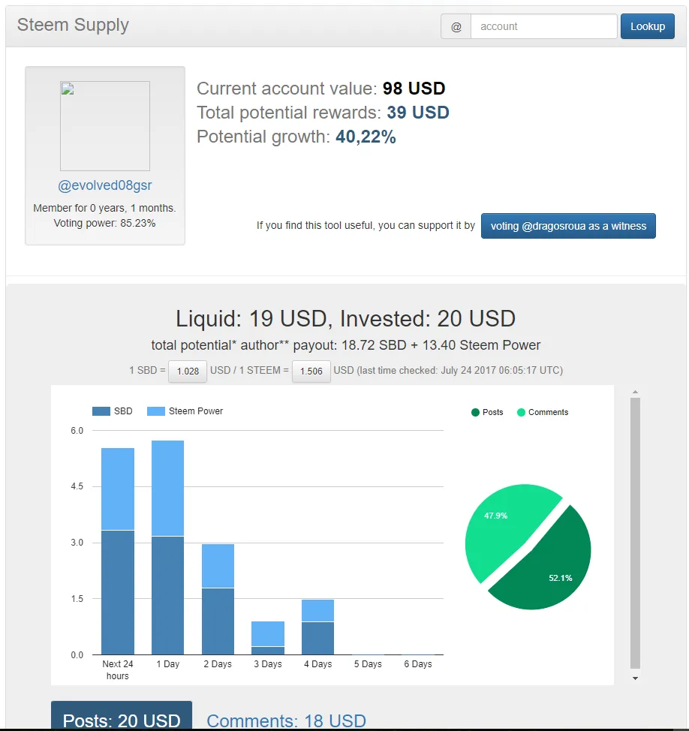Click the '98 USD' account value text

click(414, 89)
